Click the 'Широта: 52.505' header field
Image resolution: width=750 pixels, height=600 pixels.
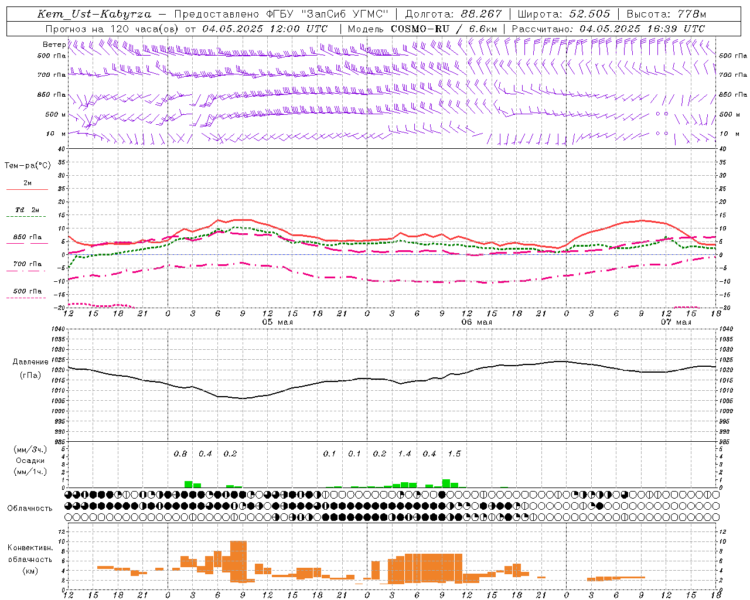point(564,14)
